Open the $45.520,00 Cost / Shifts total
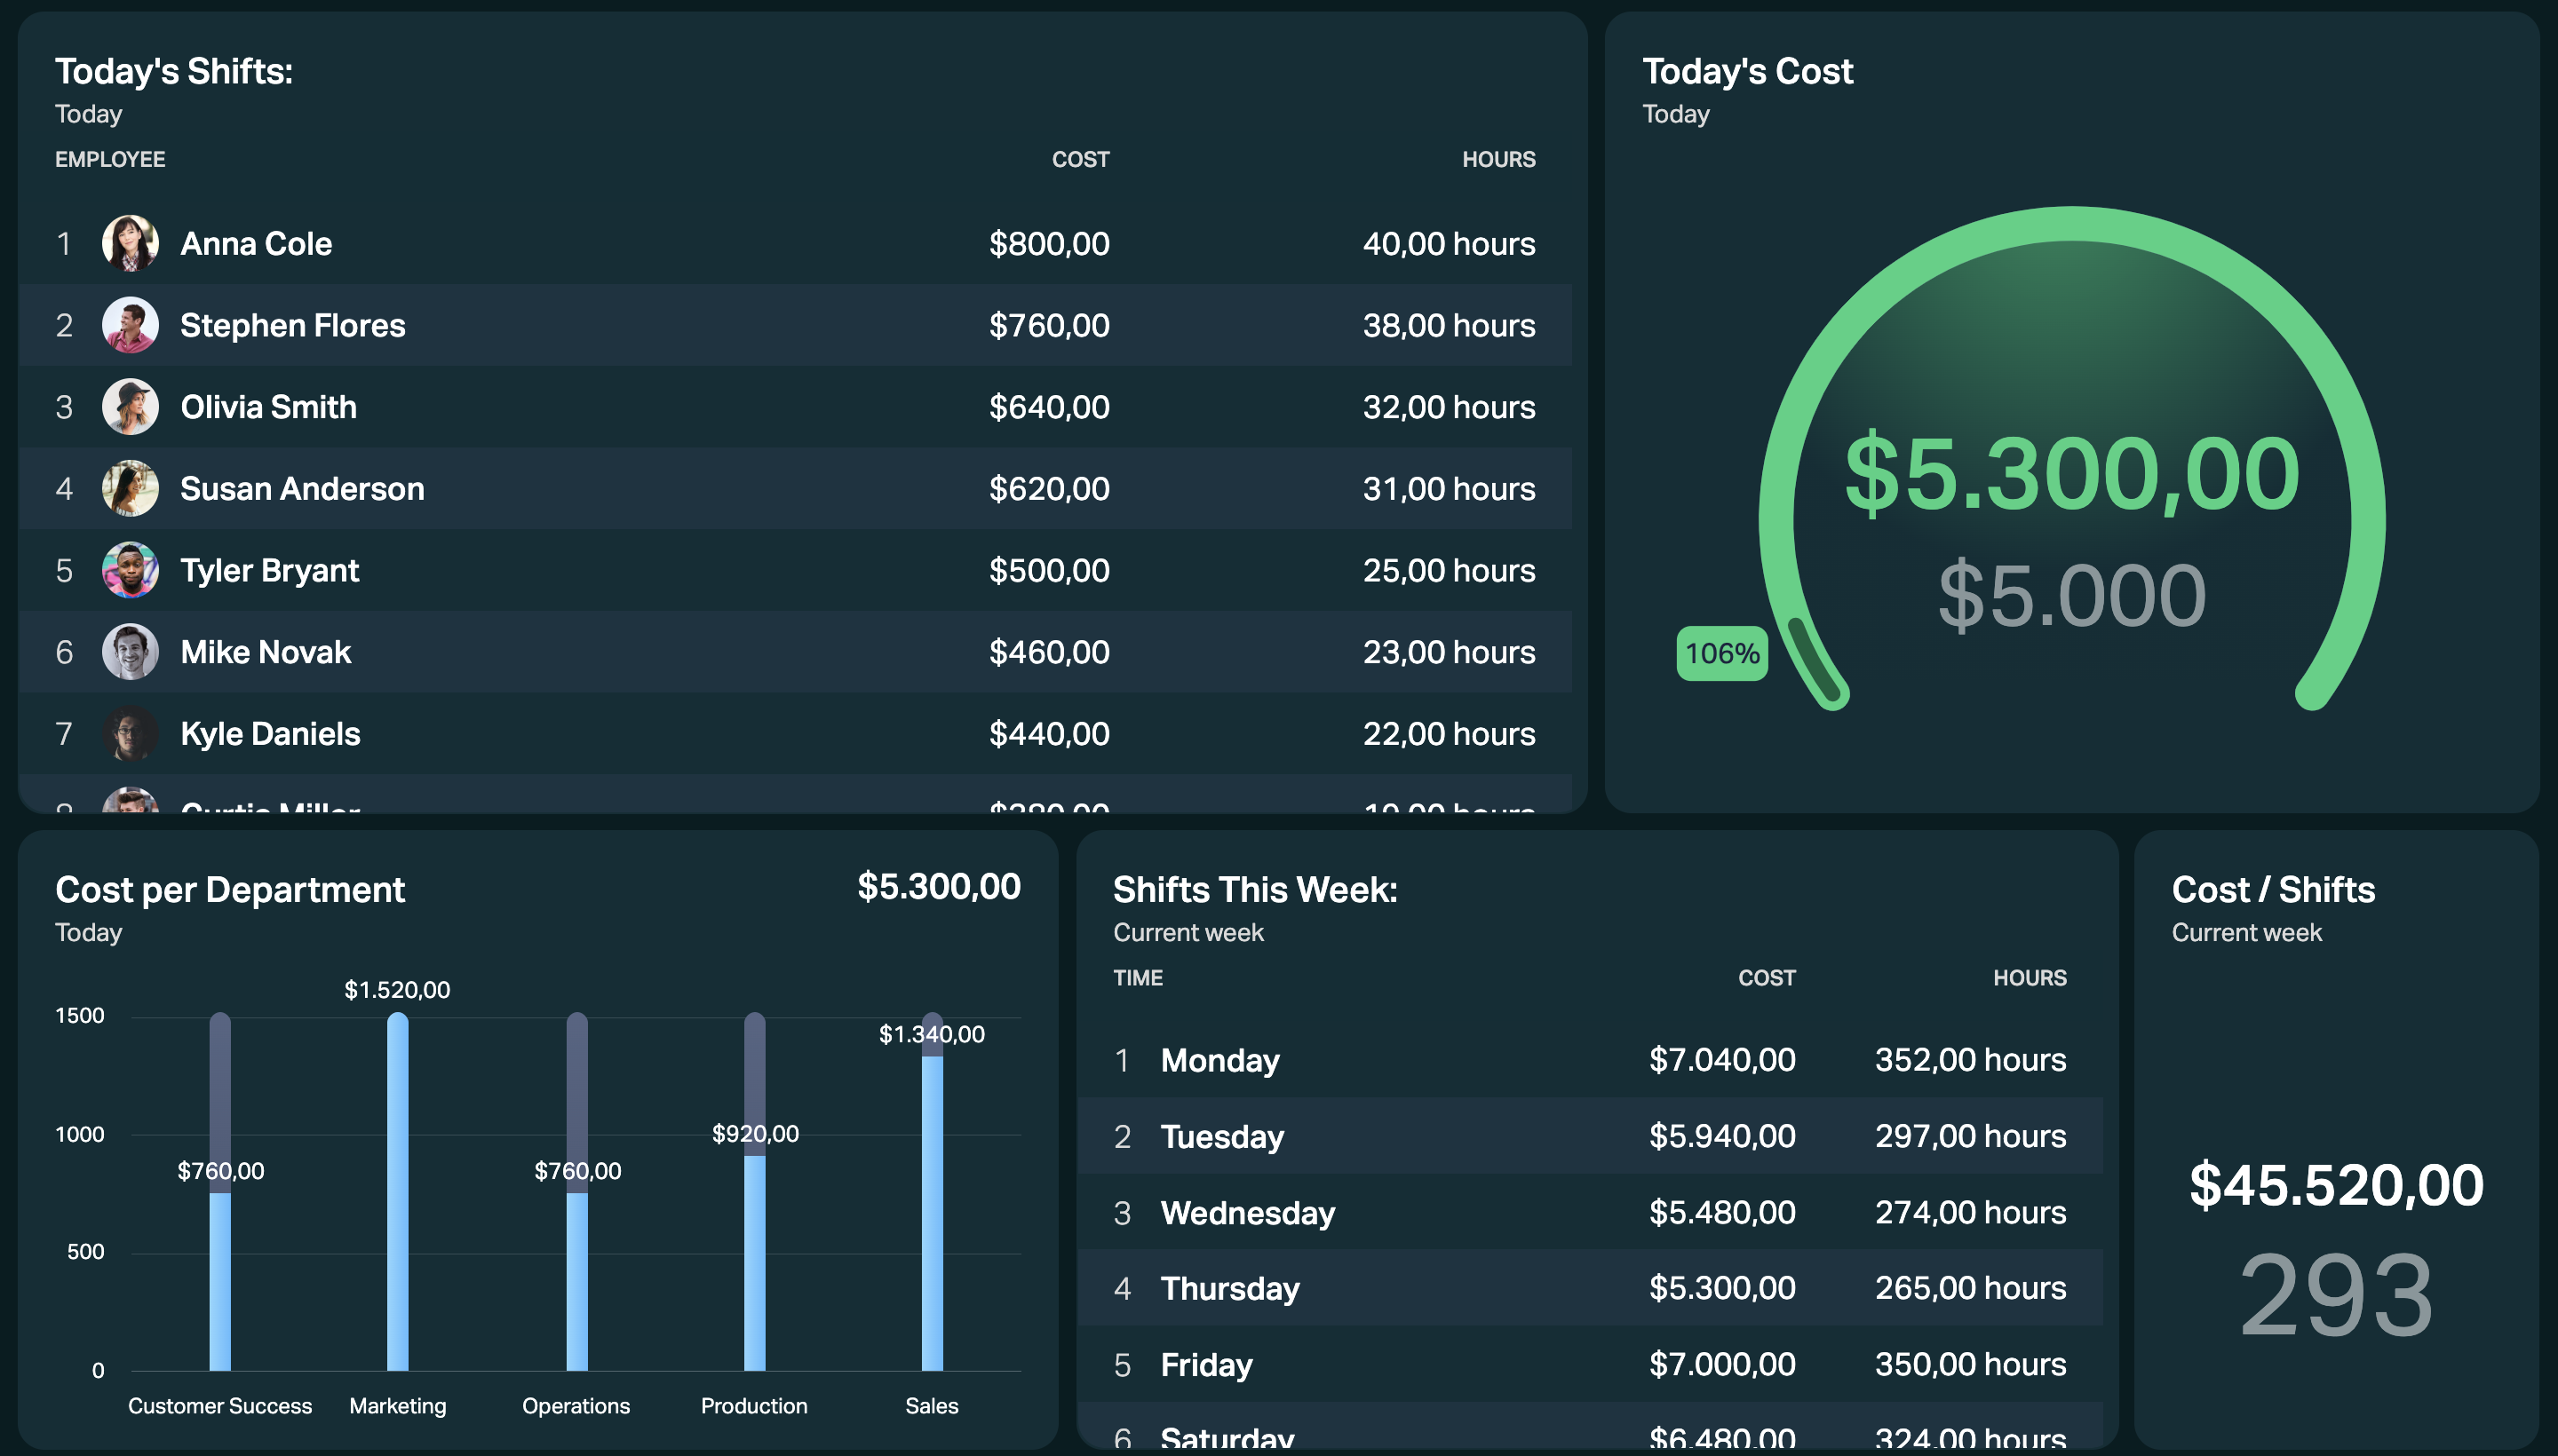 (2336, 1186)
